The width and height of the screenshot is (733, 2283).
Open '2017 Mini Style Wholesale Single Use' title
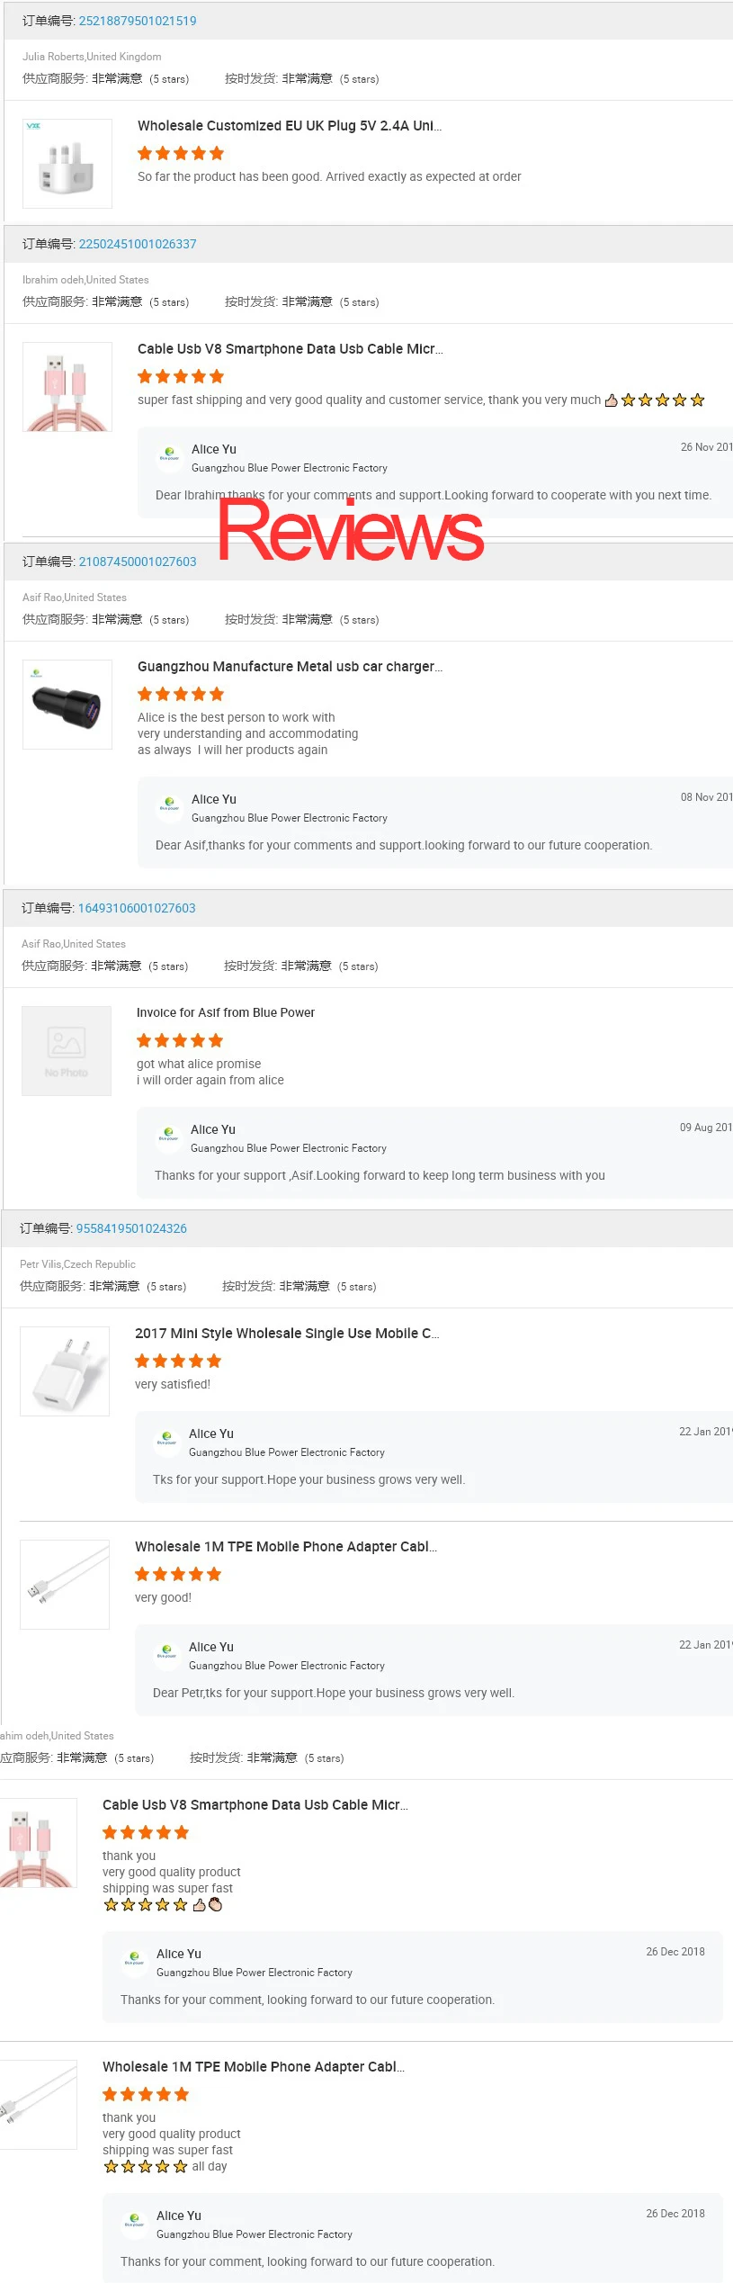[x=287, y=1334]
